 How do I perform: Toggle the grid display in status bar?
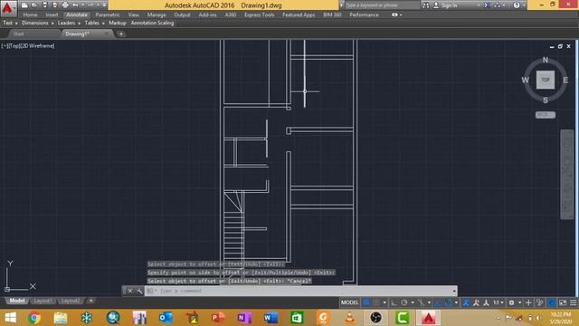[x=366, y=302]
